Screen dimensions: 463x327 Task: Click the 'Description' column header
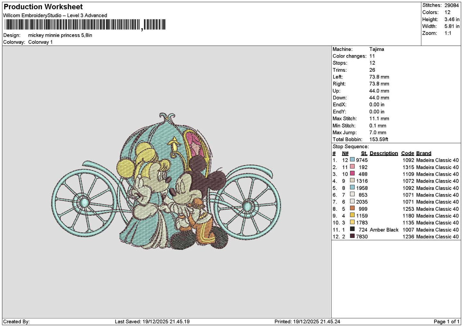point(384,153)
